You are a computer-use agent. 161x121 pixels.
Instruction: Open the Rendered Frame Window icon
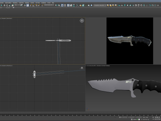coord(83,5)
